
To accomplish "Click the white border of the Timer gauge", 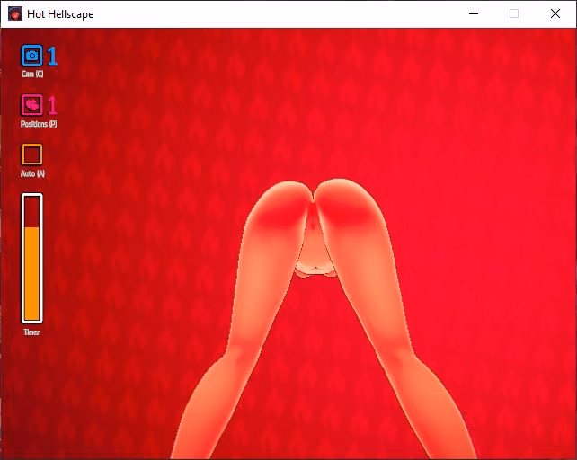I will point(22,261).
